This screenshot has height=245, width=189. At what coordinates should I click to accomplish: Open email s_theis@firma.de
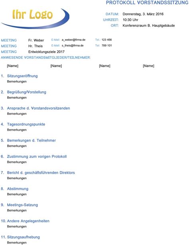click(73, 46)
